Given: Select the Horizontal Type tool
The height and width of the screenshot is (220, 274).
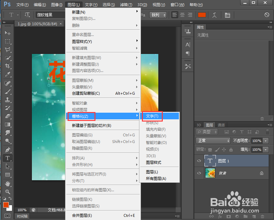Looking at the screenshot, I should [x=7, y=158].
